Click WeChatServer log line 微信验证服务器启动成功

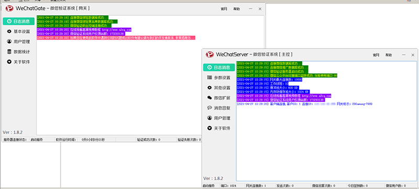(272, 72)
